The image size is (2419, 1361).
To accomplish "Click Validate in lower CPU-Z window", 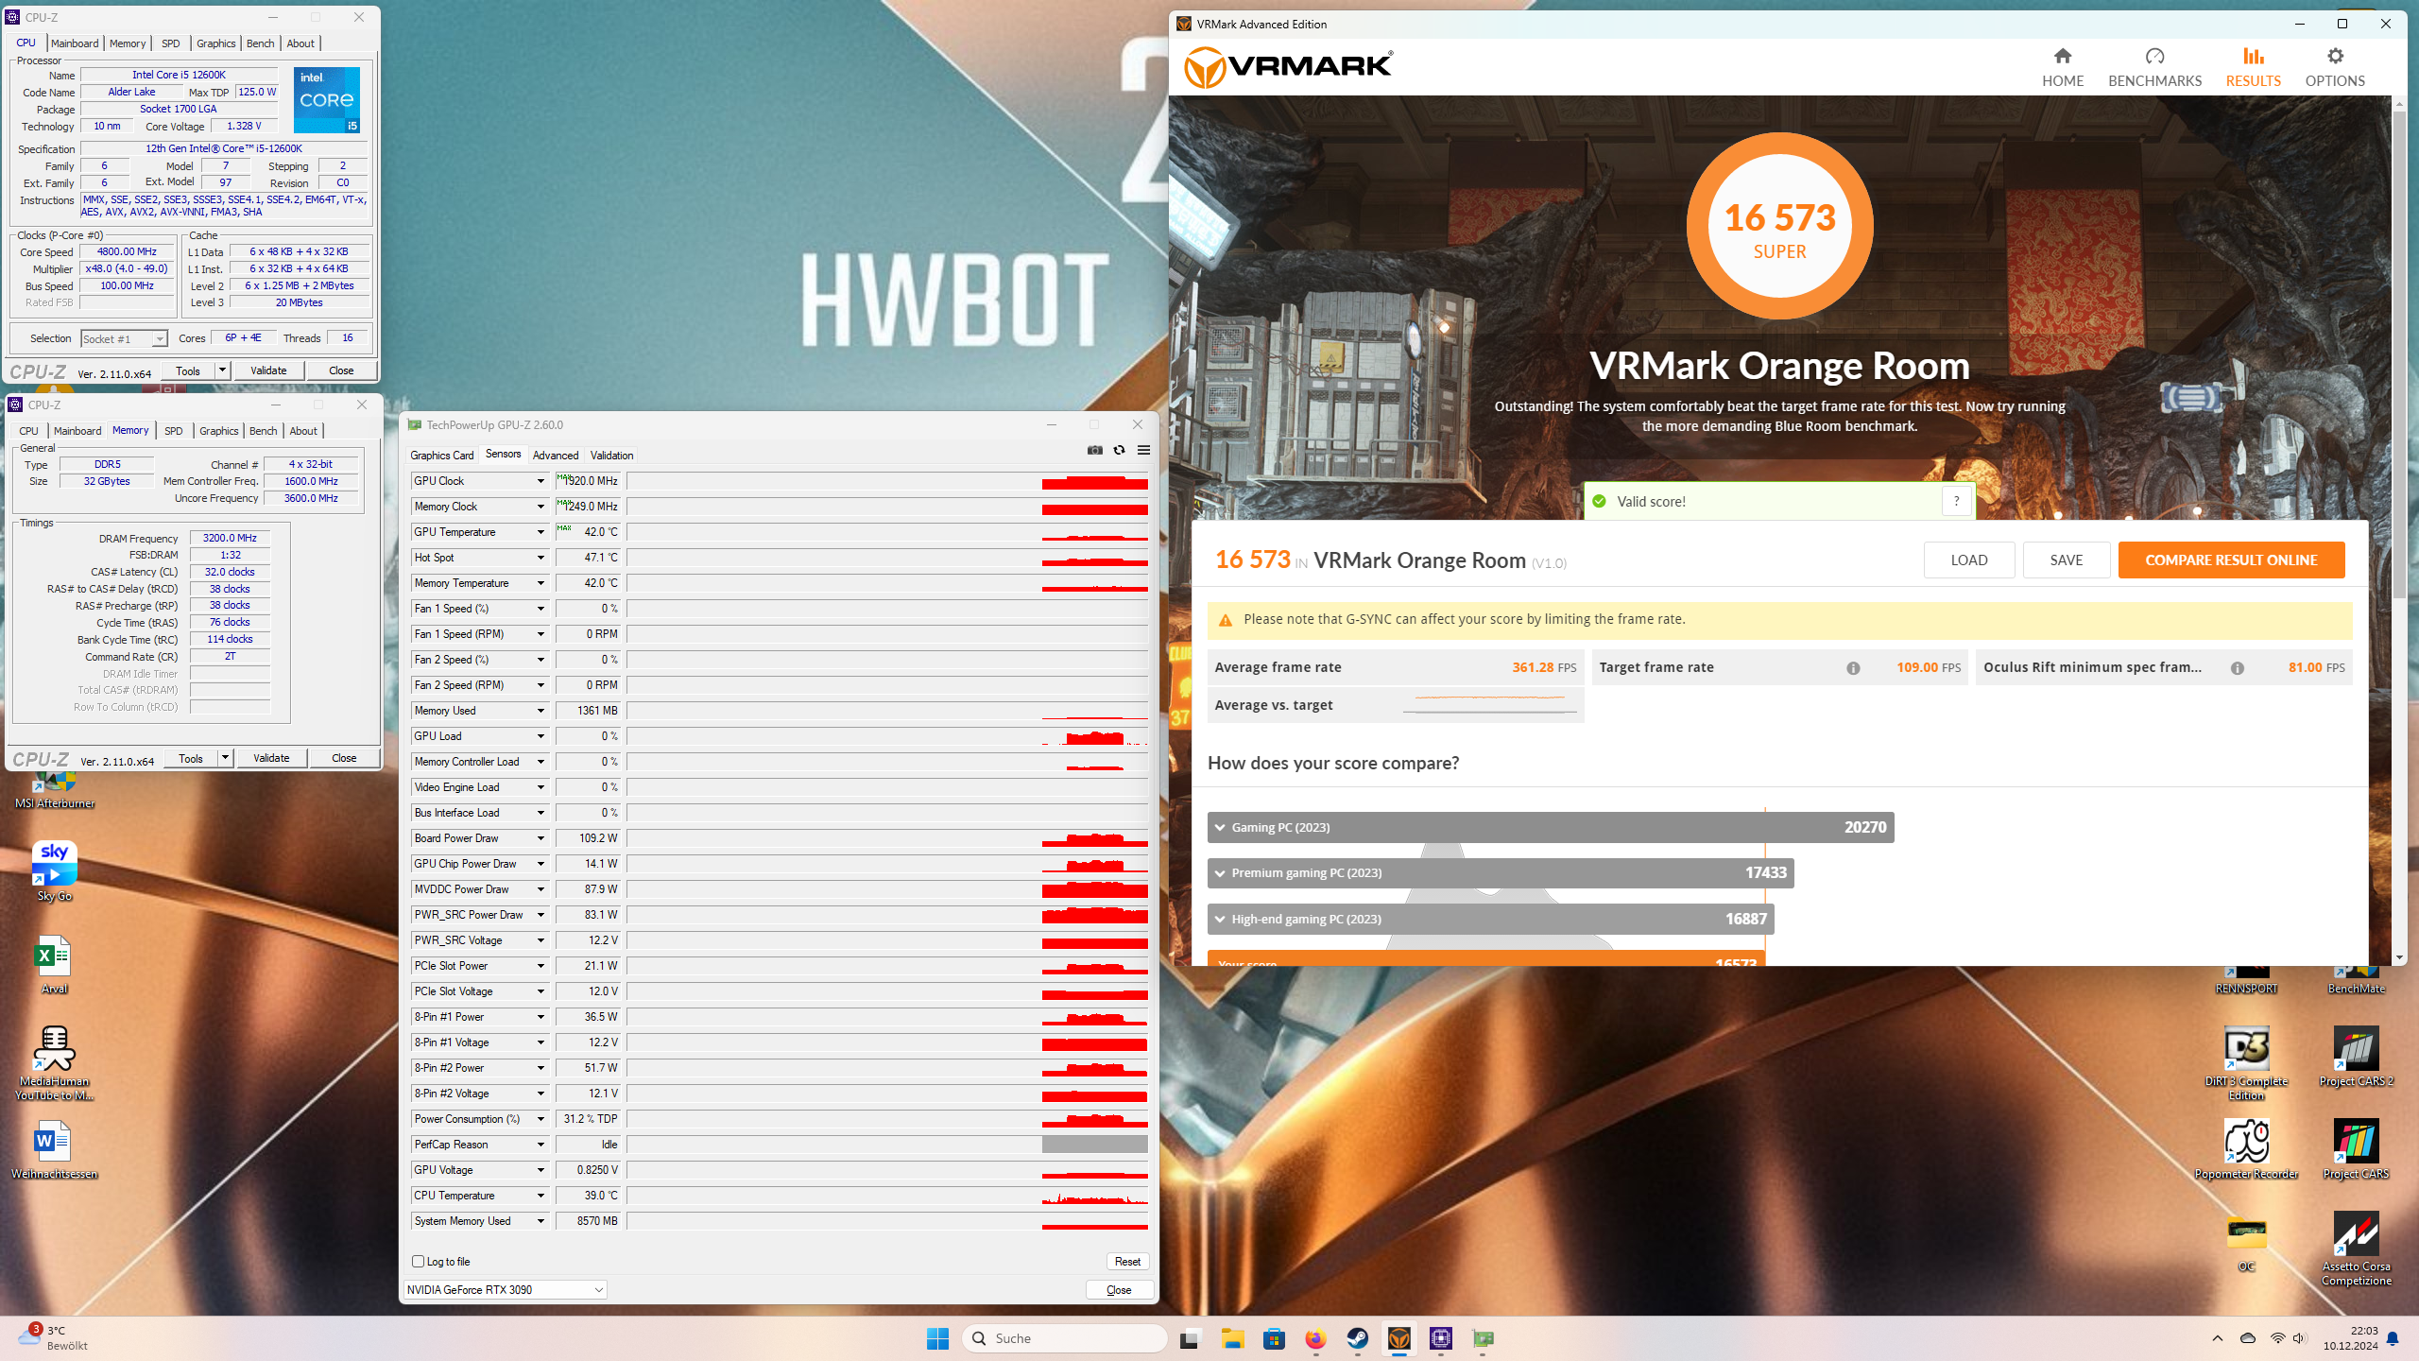I will click(271, 758).
